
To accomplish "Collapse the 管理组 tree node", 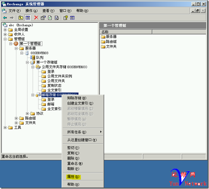I will [x=5, y=39].
